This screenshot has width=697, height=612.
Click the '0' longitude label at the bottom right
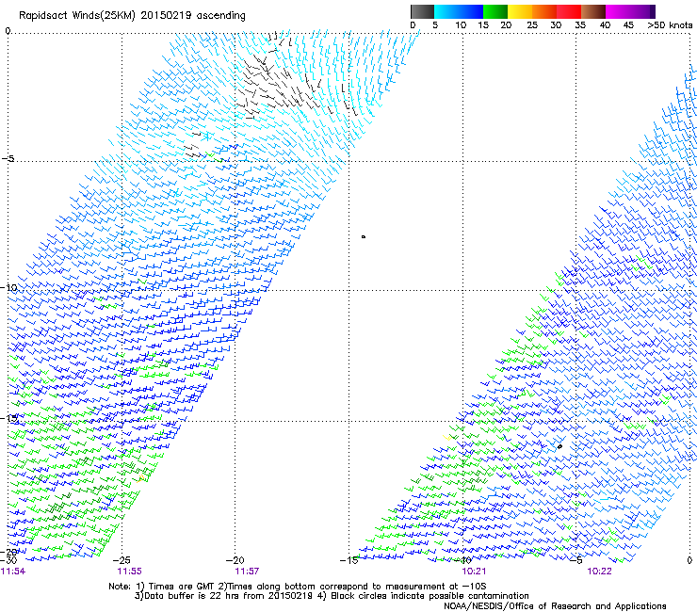689,560
